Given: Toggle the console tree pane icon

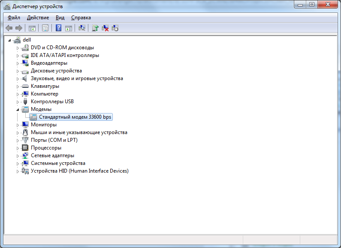Looking at the screenshot, I should point(32,28).
